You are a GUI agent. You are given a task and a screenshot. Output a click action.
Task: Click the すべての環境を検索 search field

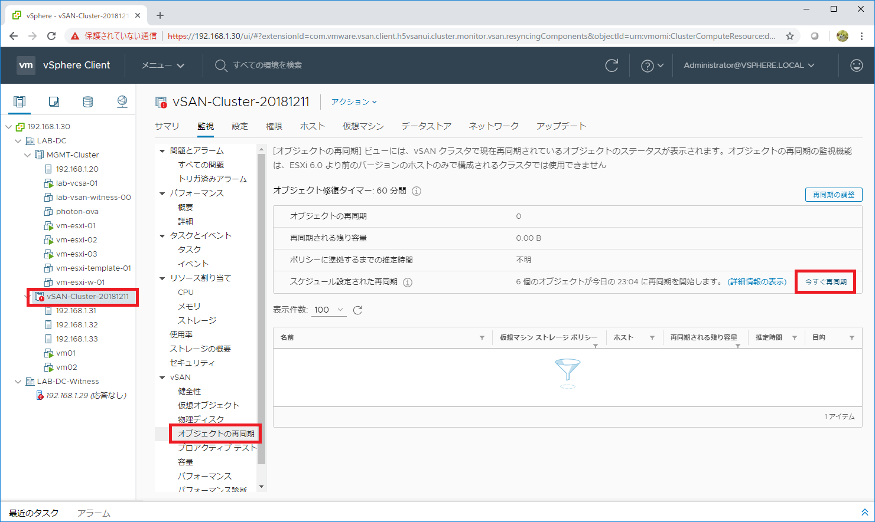(268, 65)
